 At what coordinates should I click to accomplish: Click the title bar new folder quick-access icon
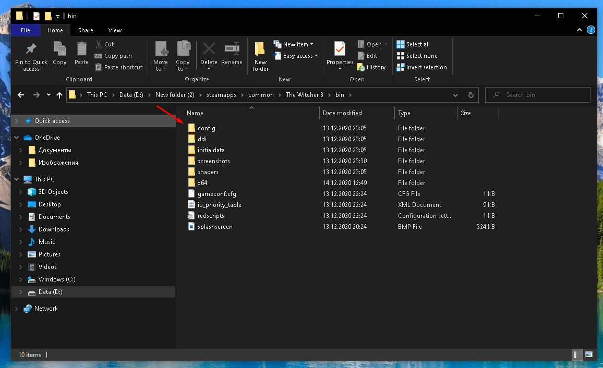[48, 16]
